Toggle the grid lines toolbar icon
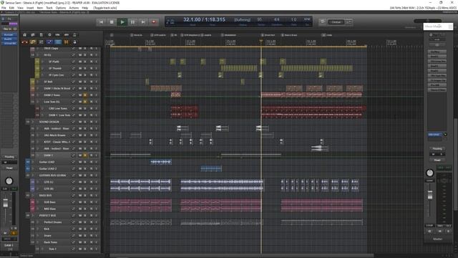This screenshot has width=458, height=258. pyautogui.click(x=58, y=42)
